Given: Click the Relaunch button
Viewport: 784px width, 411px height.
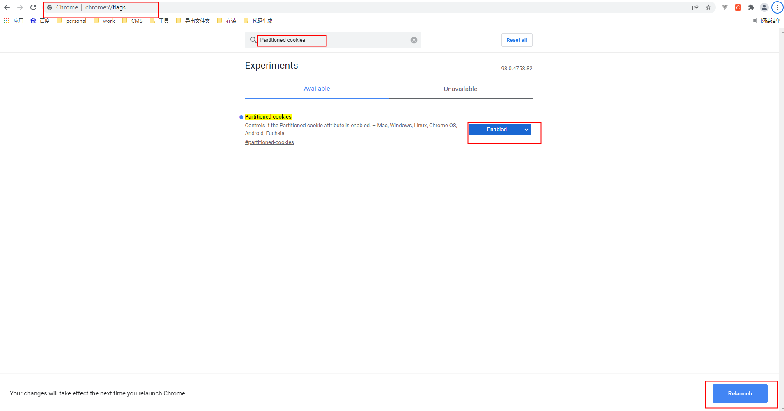Looking at the screenshot, I should [740, 393].
